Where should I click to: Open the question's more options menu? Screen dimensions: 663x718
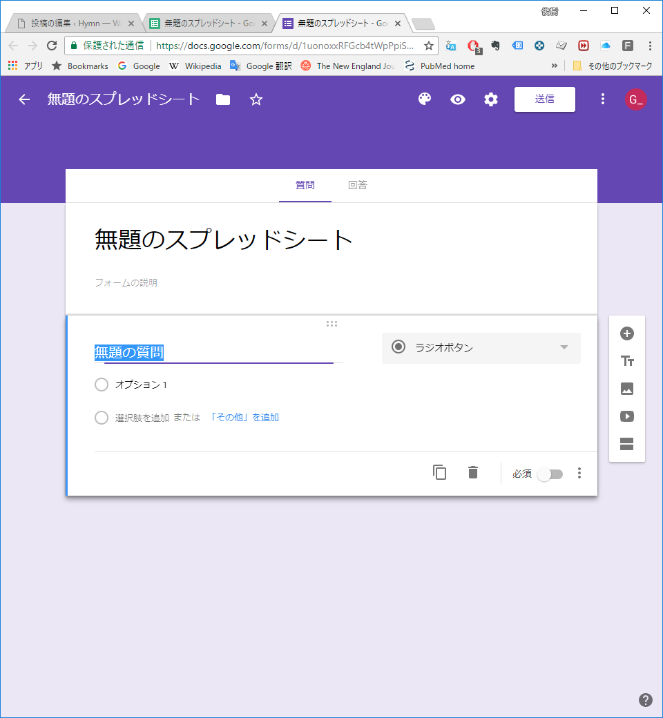pos(579,473)
